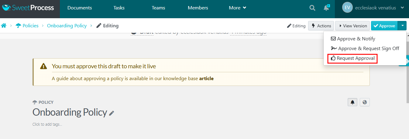
Task: Choose Approve & Notify option
Action: point(353,39)
